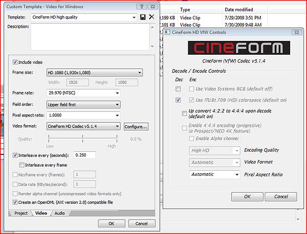Delete the template with the X icon
This screenshot has height=234, width=307.
coord(151,17)
